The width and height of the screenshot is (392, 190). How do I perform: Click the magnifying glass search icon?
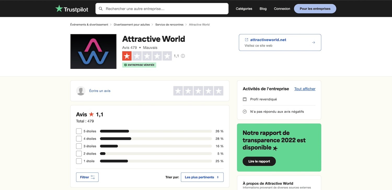[101, 9]
